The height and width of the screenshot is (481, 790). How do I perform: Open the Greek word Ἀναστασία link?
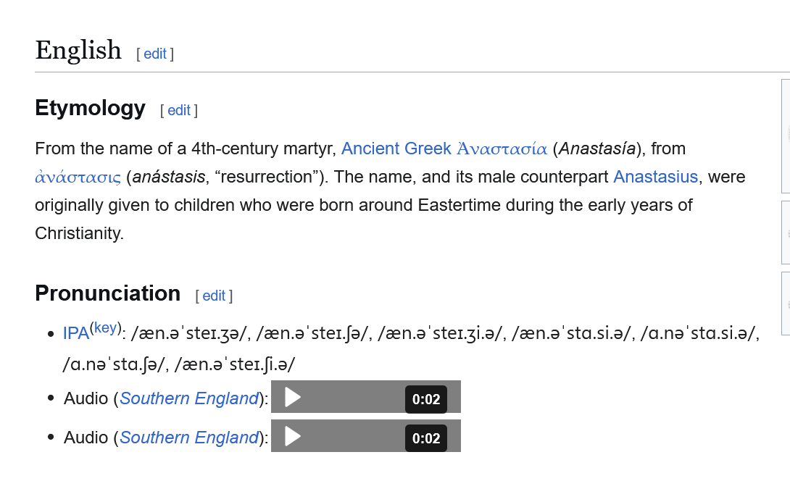(x=502, y=149)
